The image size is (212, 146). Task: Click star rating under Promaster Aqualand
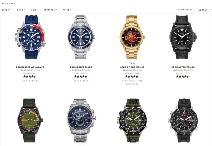30,76
